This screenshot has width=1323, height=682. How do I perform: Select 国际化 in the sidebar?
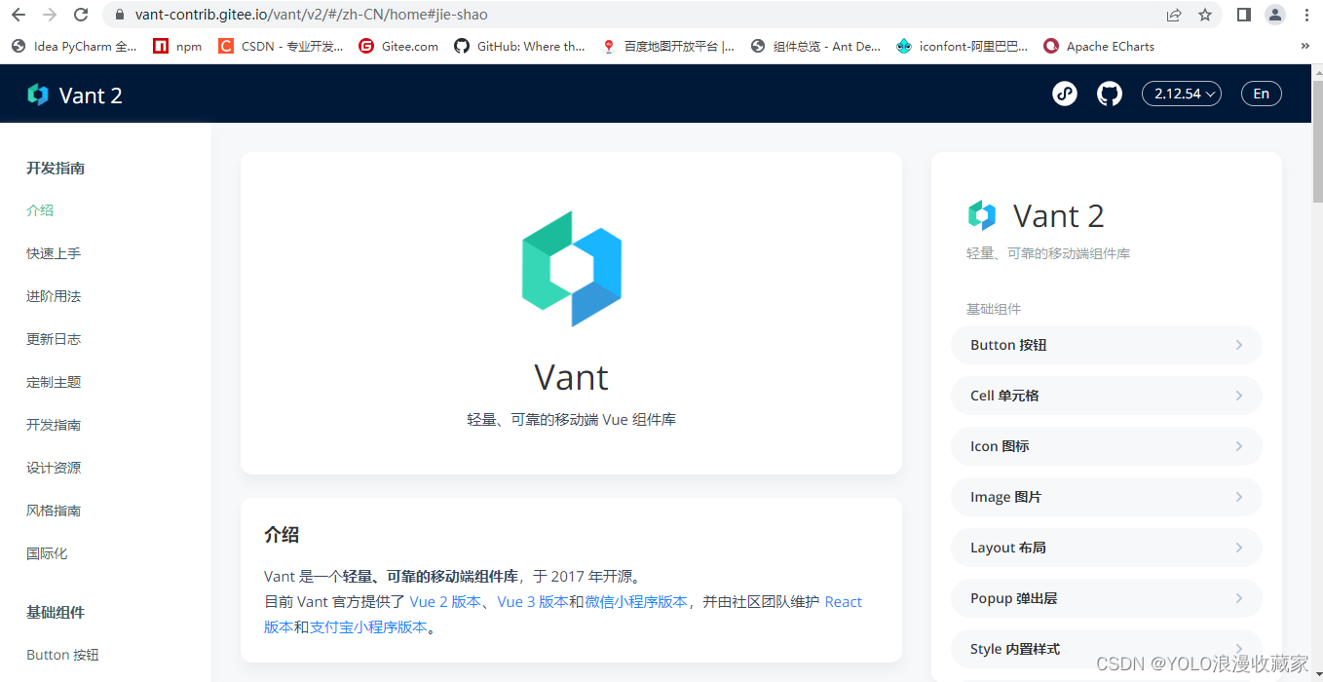tap(47, 553)
